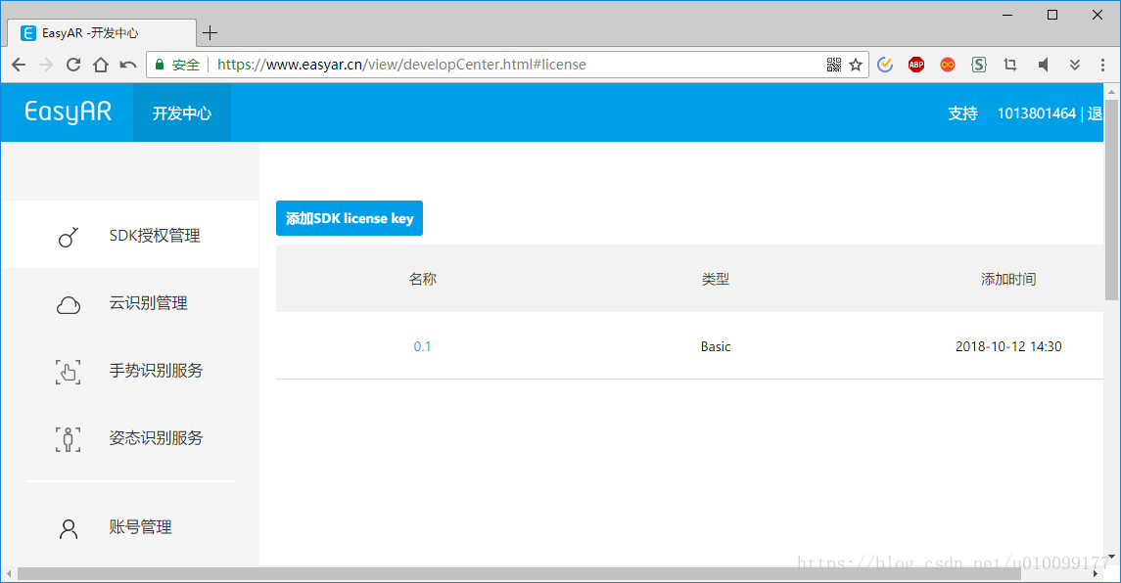Open the screenshot crop extension icon

coord(1009,64)
